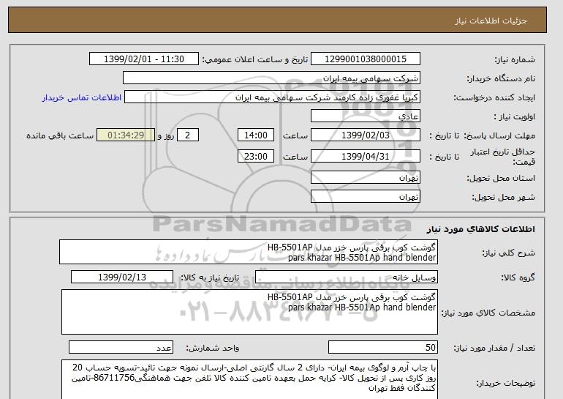This screenshot has height=399, width=563.
Task: Click the validity time field 23:00
Action: pyautogui.click(x=256, y=157)
